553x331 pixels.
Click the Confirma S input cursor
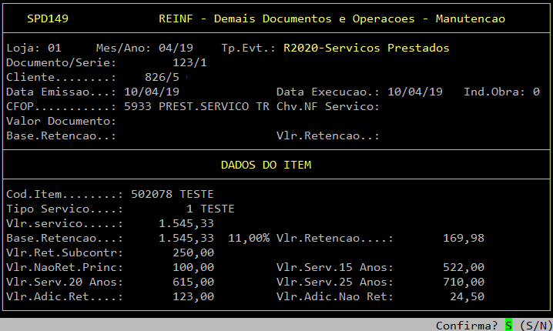click(508, 325)
